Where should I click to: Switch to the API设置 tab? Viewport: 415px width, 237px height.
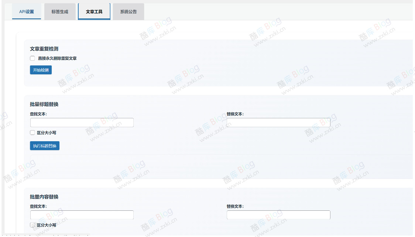tap(26, 11)
